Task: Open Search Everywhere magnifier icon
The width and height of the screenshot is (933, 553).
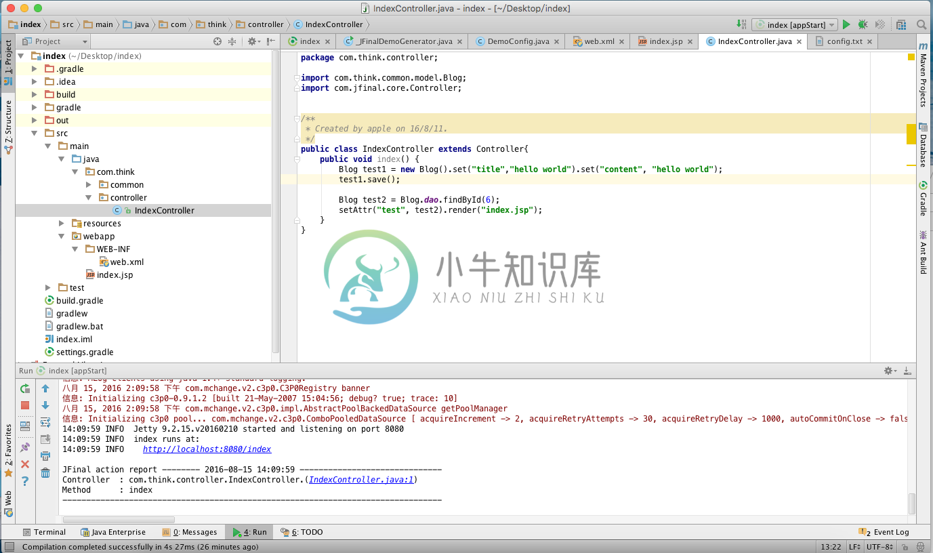Action: coord(921,24)
